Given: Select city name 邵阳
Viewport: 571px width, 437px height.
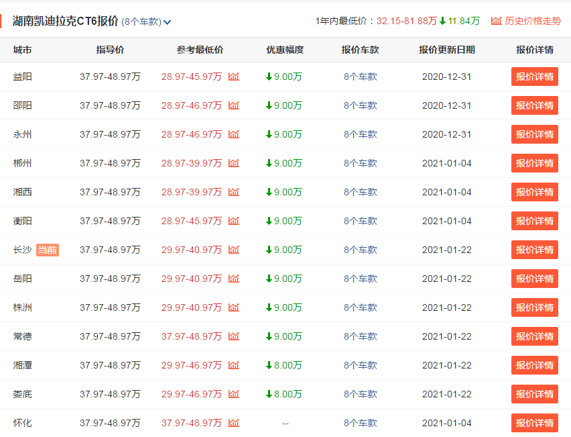Looking at the screenshot, I should click(x=23, y=105).
